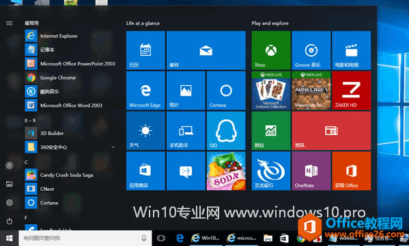Open the Edge icon on taskbar
This screenshot has height=246, width=409.
pyautogui.click(x=180, y=238)
